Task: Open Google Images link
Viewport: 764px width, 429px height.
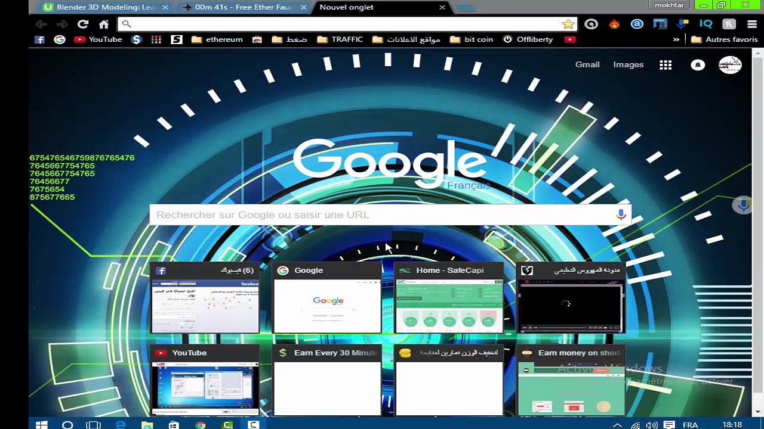Action: pos(628,64)
